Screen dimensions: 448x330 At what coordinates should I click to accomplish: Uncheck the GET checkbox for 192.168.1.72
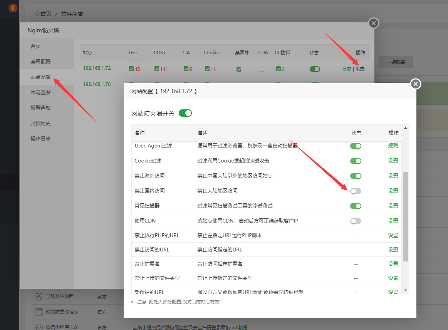pos(131,69)
